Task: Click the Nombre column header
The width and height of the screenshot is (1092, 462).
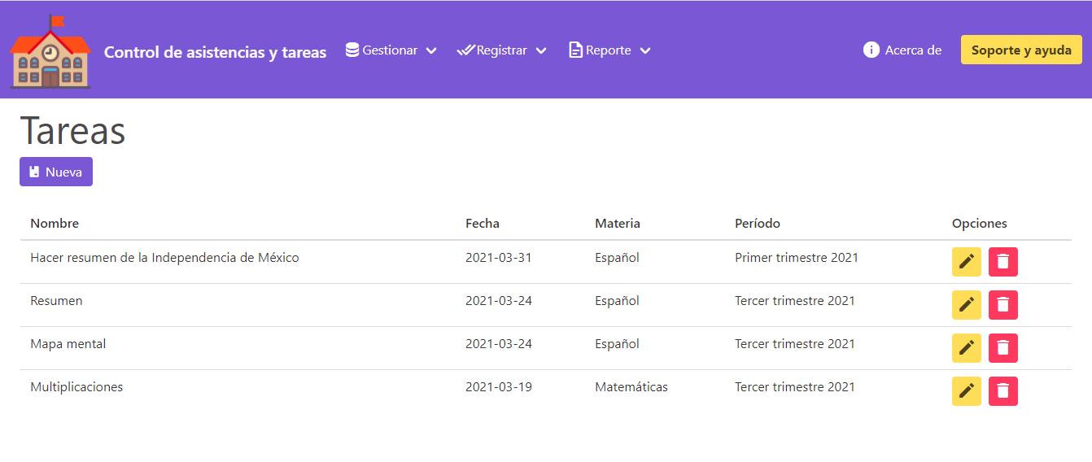Action: (x=55, y=223)
